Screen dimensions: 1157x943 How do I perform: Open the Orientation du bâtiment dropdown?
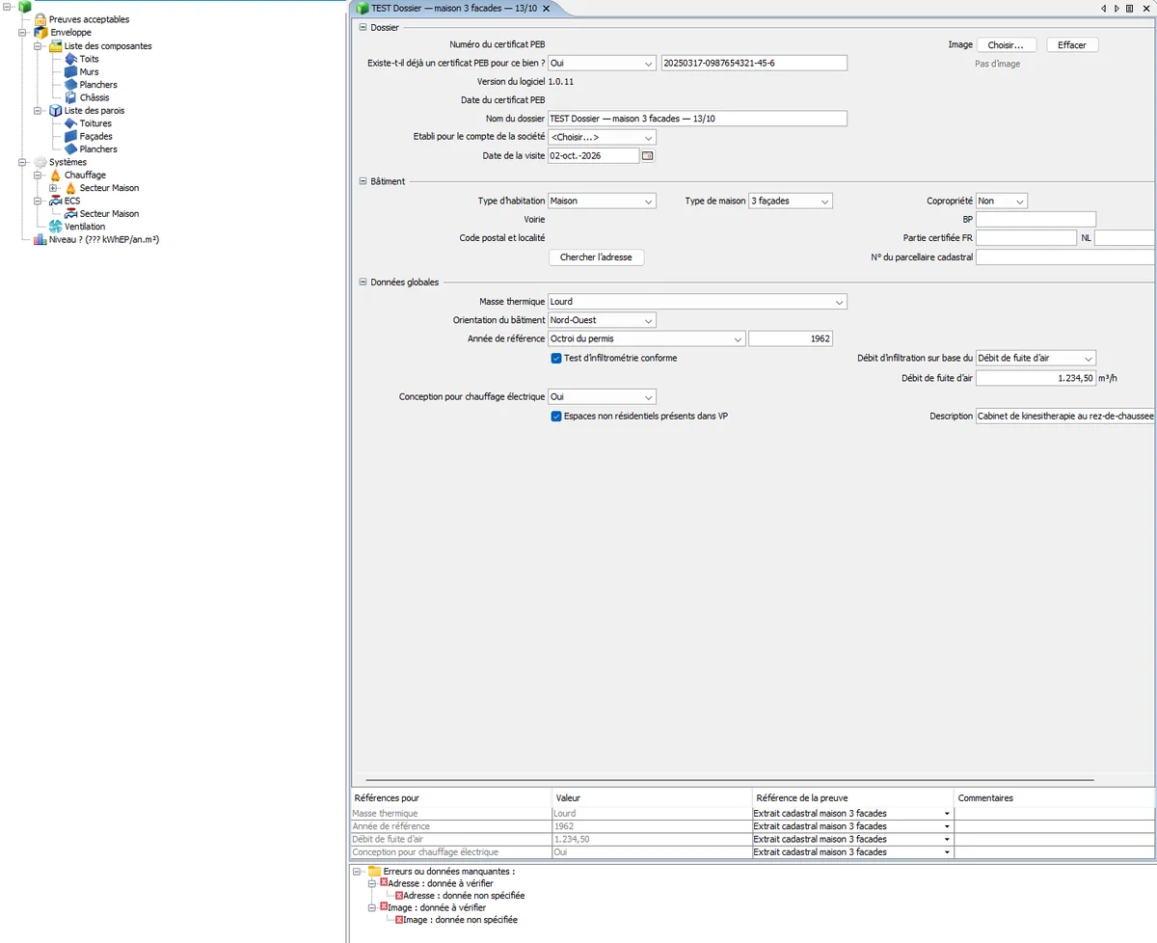click(602, 320)
